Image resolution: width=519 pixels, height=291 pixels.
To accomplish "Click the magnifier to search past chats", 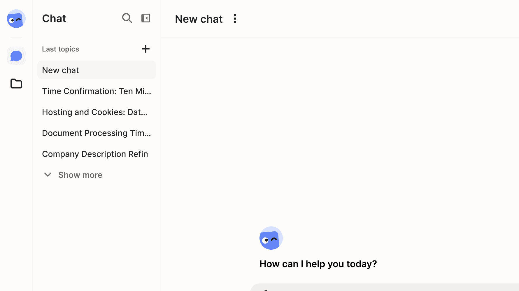I will (127, 18).
